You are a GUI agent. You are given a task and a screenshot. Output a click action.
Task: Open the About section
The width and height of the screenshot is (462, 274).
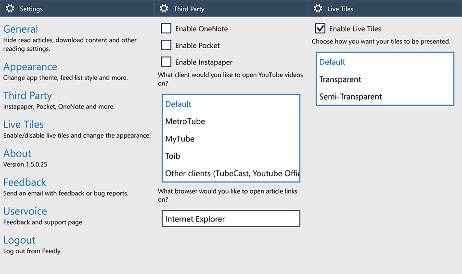17,154
